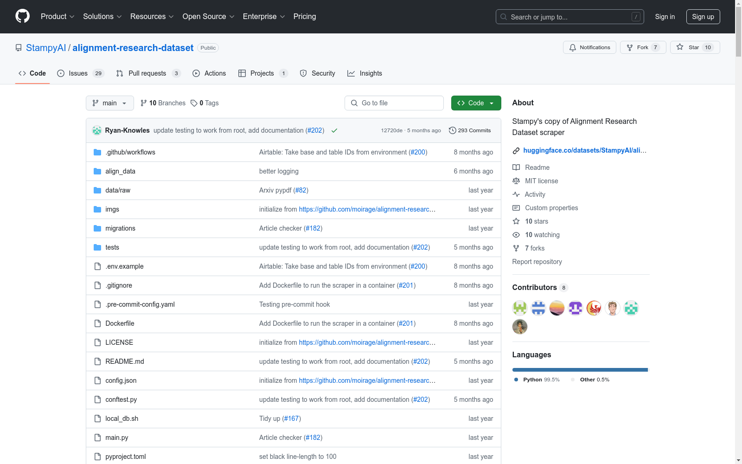Screen dimensions: 742x464
Task: Click the Python language bar segment
Action: click(x=580, y=370)
